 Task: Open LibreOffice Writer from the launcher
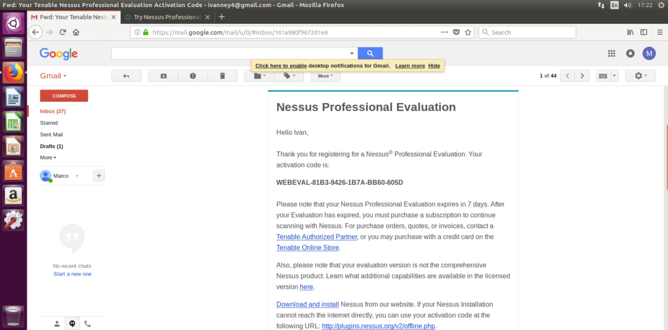click(13, 97)
